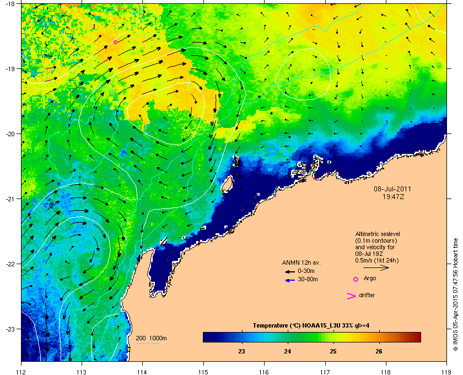Click the 30-80m depth label

click(x=308, y=279)
